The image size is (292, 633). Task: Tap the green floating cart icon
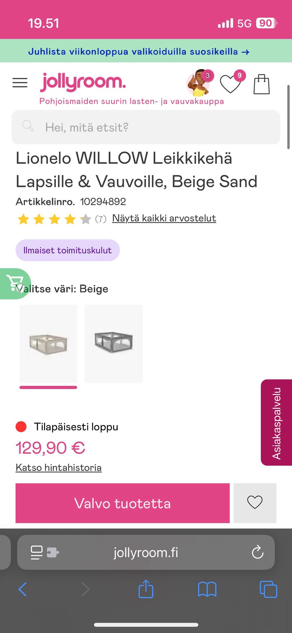click(14, 283)
